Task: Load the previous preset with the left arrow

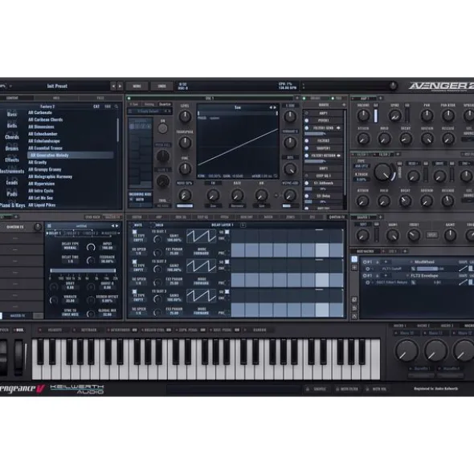Action: coord(113,87)
